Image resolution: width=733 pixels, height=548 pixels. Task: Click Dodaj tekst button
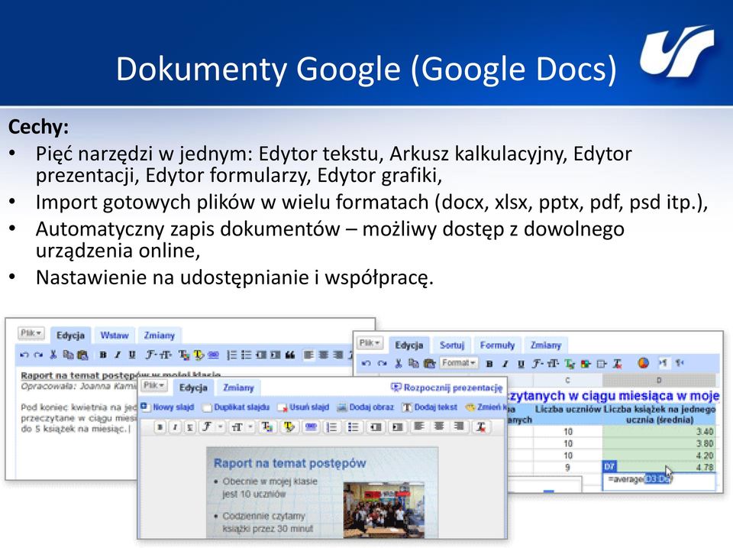click(430, 407)
